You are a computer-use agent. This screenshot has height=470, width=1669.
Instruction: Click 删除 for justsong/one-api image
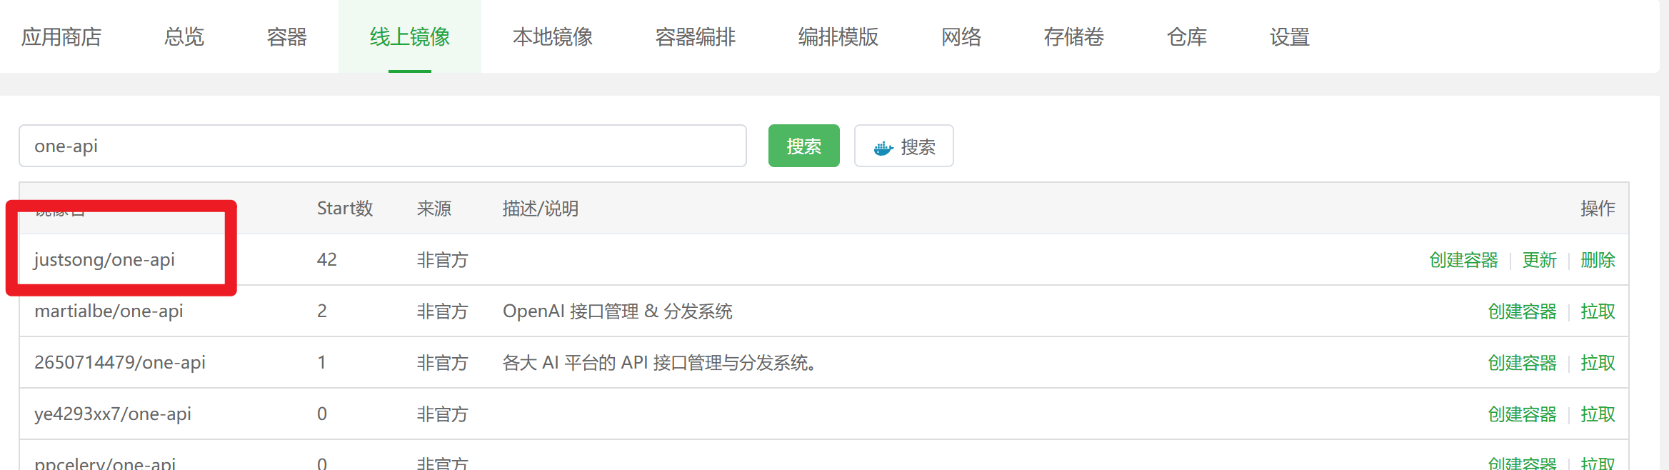pos(1598,260)
